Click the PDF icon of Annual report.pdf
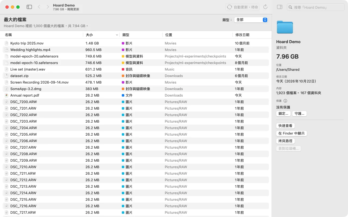The image size is (348, 217). point(7,95)
